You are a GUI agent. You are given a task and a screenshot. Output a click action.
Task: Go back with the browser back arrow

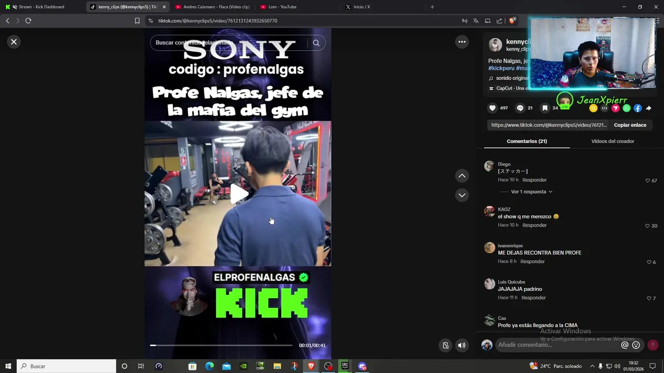pos(7,21)
